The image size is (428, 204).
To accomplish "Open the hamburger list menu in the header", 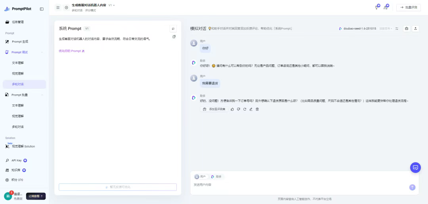I will [58, 7].
